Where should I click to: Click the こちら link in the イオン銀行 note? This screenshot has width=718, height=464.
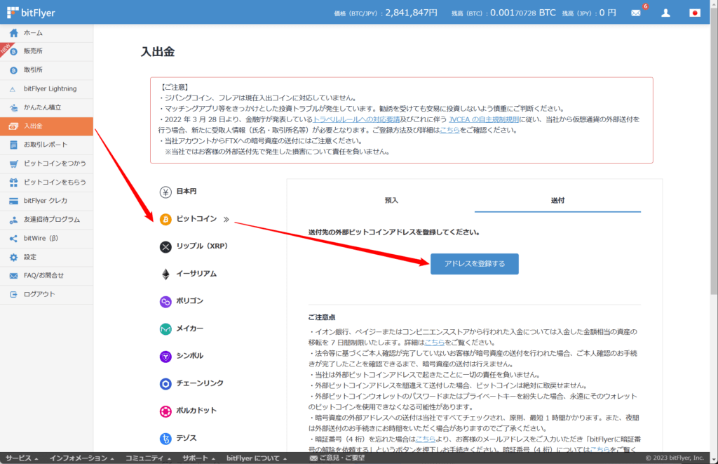coord(435,343)
